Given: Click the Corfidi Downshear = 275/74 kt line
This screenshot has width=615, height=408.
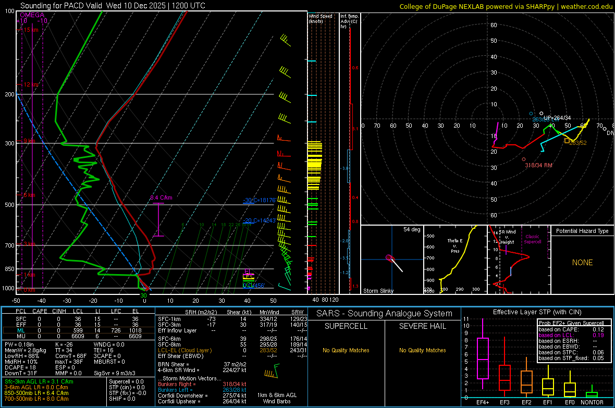Looking at the screenshot, I should point(202,396).
